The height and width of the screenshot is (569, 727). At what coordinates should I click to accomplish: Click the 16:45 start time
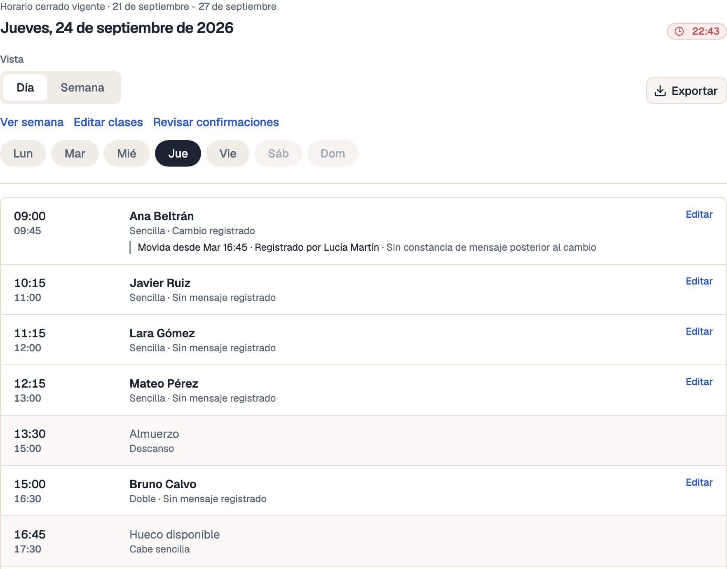(x=30, y=534)
